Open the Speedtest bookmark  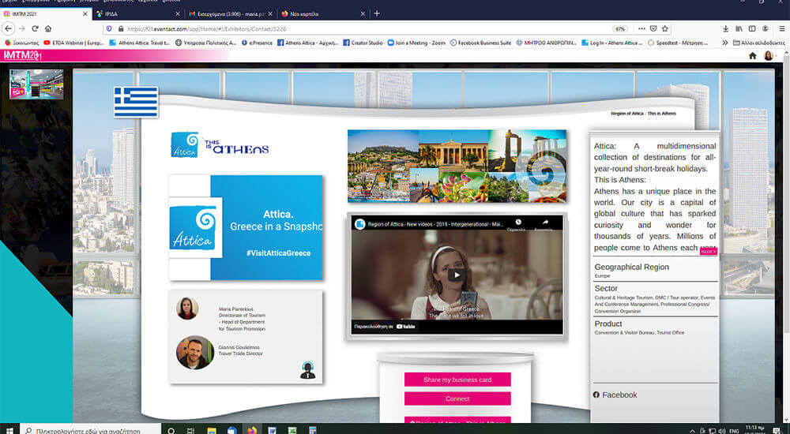coord(678,43)
